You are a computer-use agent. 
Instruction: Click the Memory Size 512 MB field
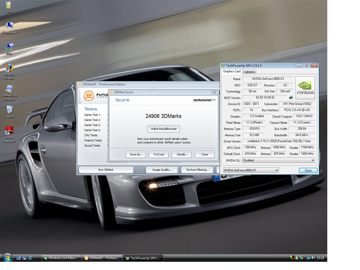click(x=254, y=135)
